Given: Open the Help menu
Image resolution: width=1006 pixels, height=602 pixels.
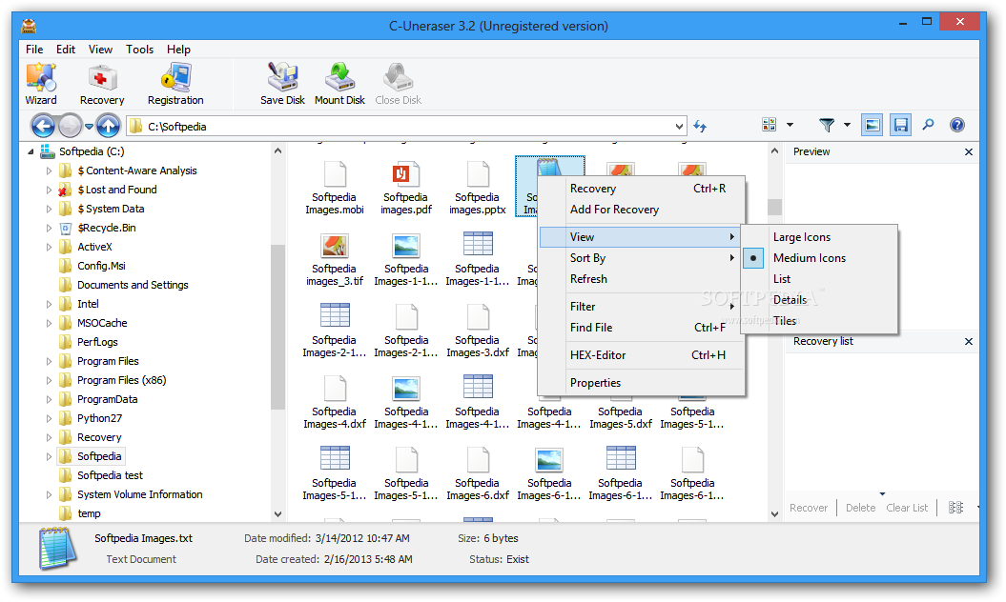Looking at the screenshot, I should (178, 50).
